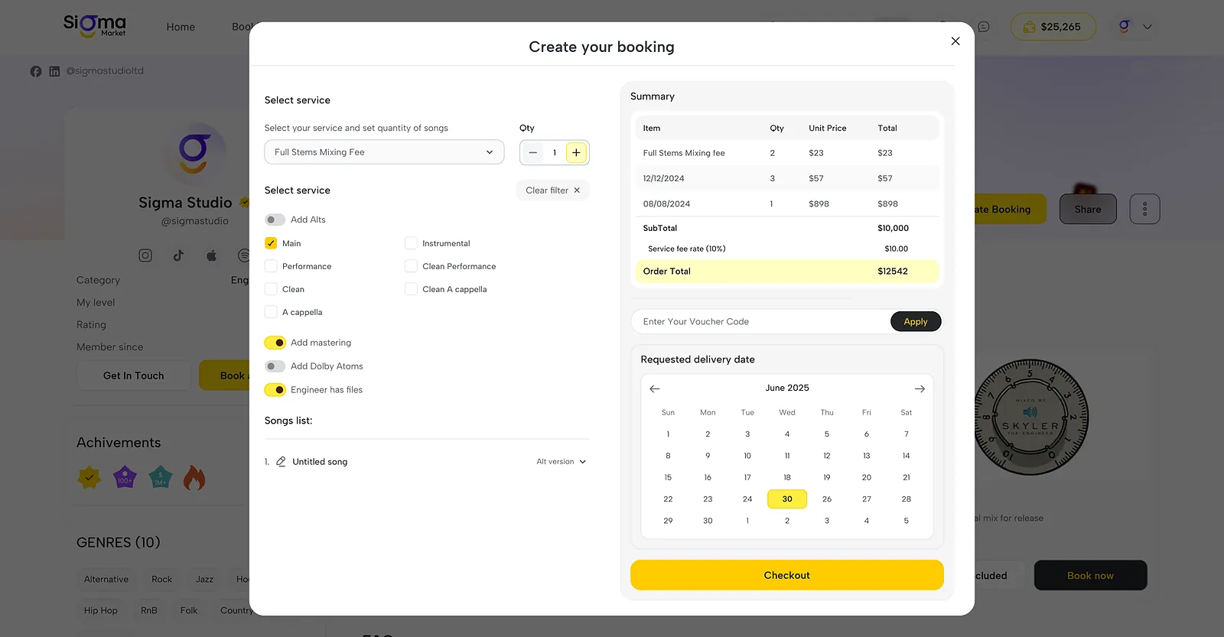Expand the profile menu chevron
Image resolution: width=1224 pixels, height=637 pixels.
pyautogui.click(x=1147, y=27)
